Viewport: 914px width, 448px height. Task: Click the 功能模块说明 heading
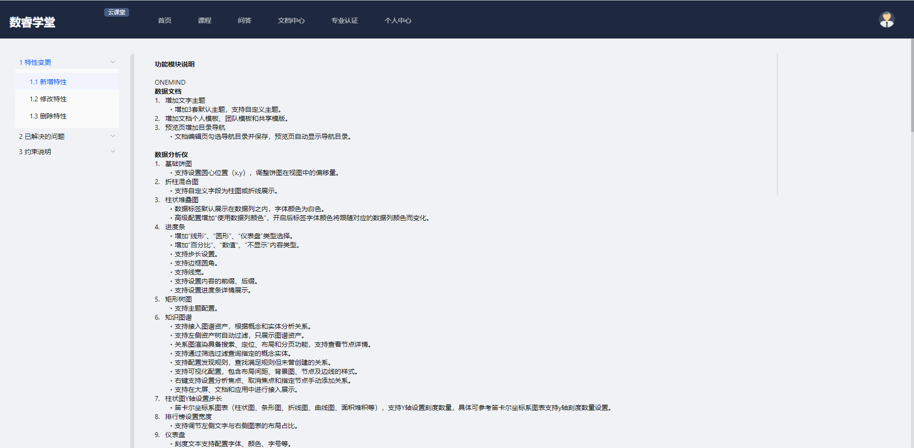tap(175, 64)
